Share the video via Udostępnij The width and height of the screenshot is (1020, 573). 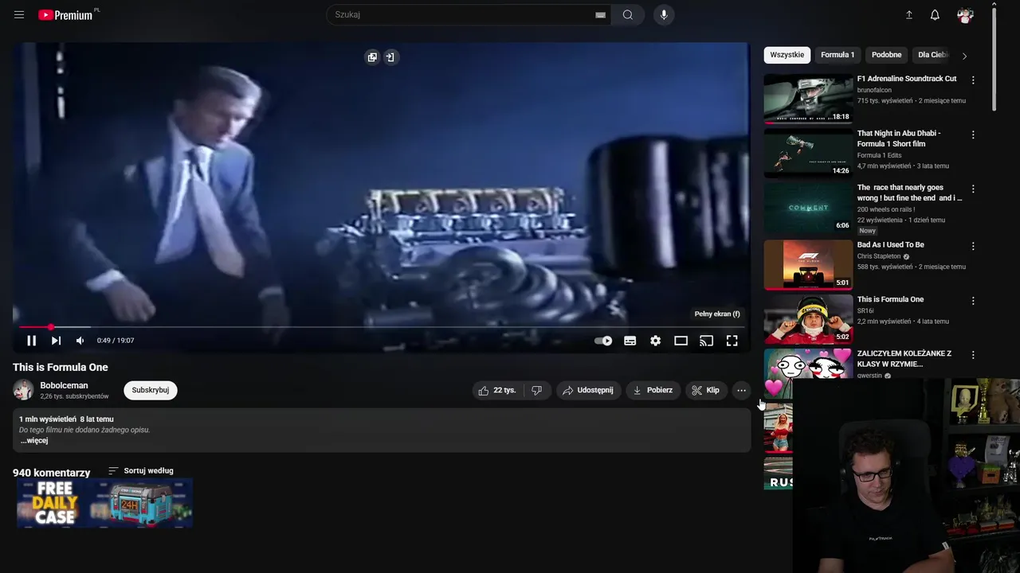(588, 390)
